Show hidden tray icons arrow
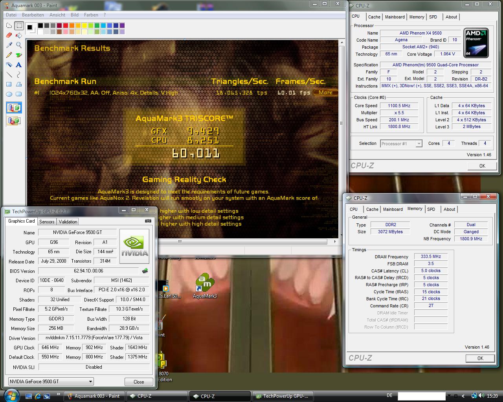 463,396
